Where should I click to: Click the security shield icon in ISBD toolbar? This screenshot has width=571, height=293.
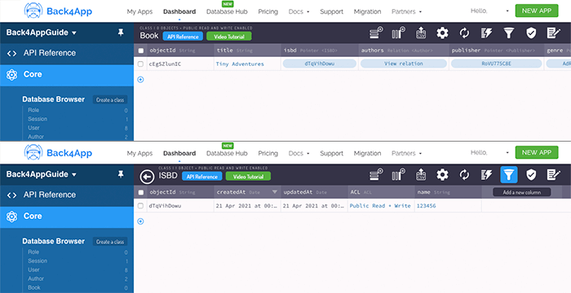(x=531, y=175)
